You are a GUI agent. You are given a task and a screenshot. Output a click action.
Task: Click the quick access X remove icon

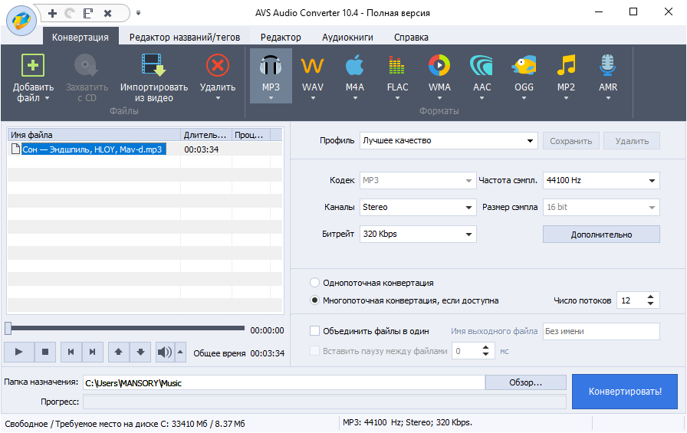pyautogui.click(x=107, y=14)
